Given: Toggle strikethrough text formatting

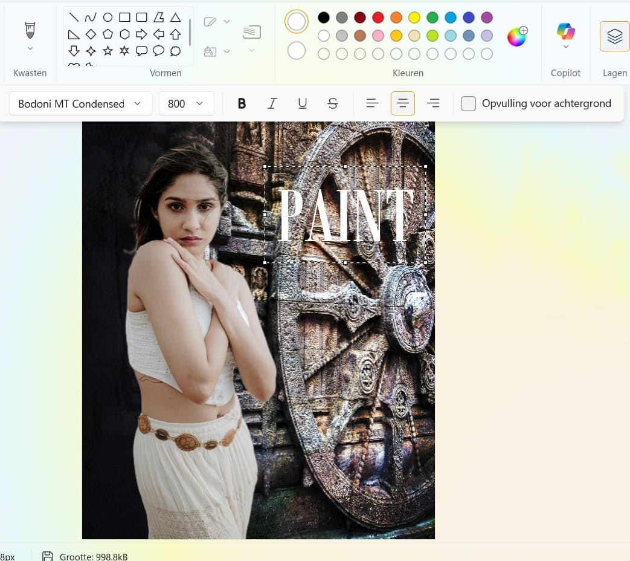Looking at the screenshot, I should point(333,103).
